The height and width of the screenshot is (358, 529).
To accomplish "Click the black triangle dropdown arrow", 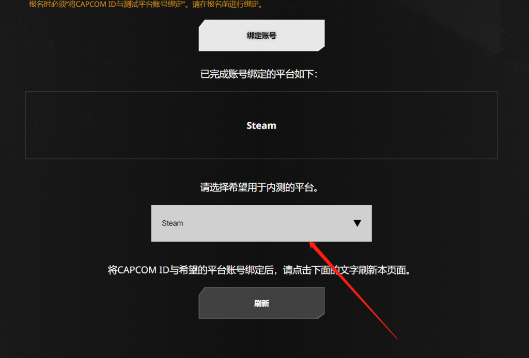I will pyautogui.click(x=357, y=223).
